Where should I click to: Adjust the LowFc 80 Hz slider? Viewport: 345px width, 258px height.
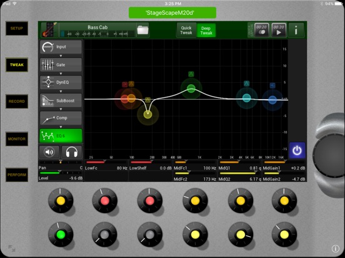click(x=106, y=162)
